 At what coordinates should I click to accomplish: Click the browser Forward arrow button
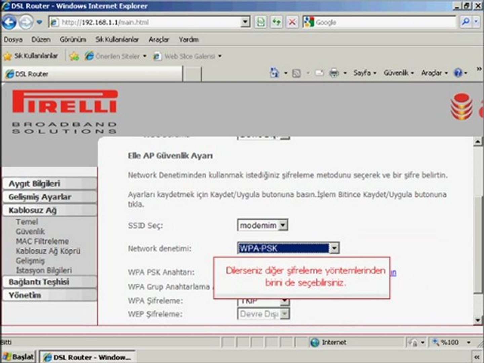pyautogui.click(x=26, y=23)
